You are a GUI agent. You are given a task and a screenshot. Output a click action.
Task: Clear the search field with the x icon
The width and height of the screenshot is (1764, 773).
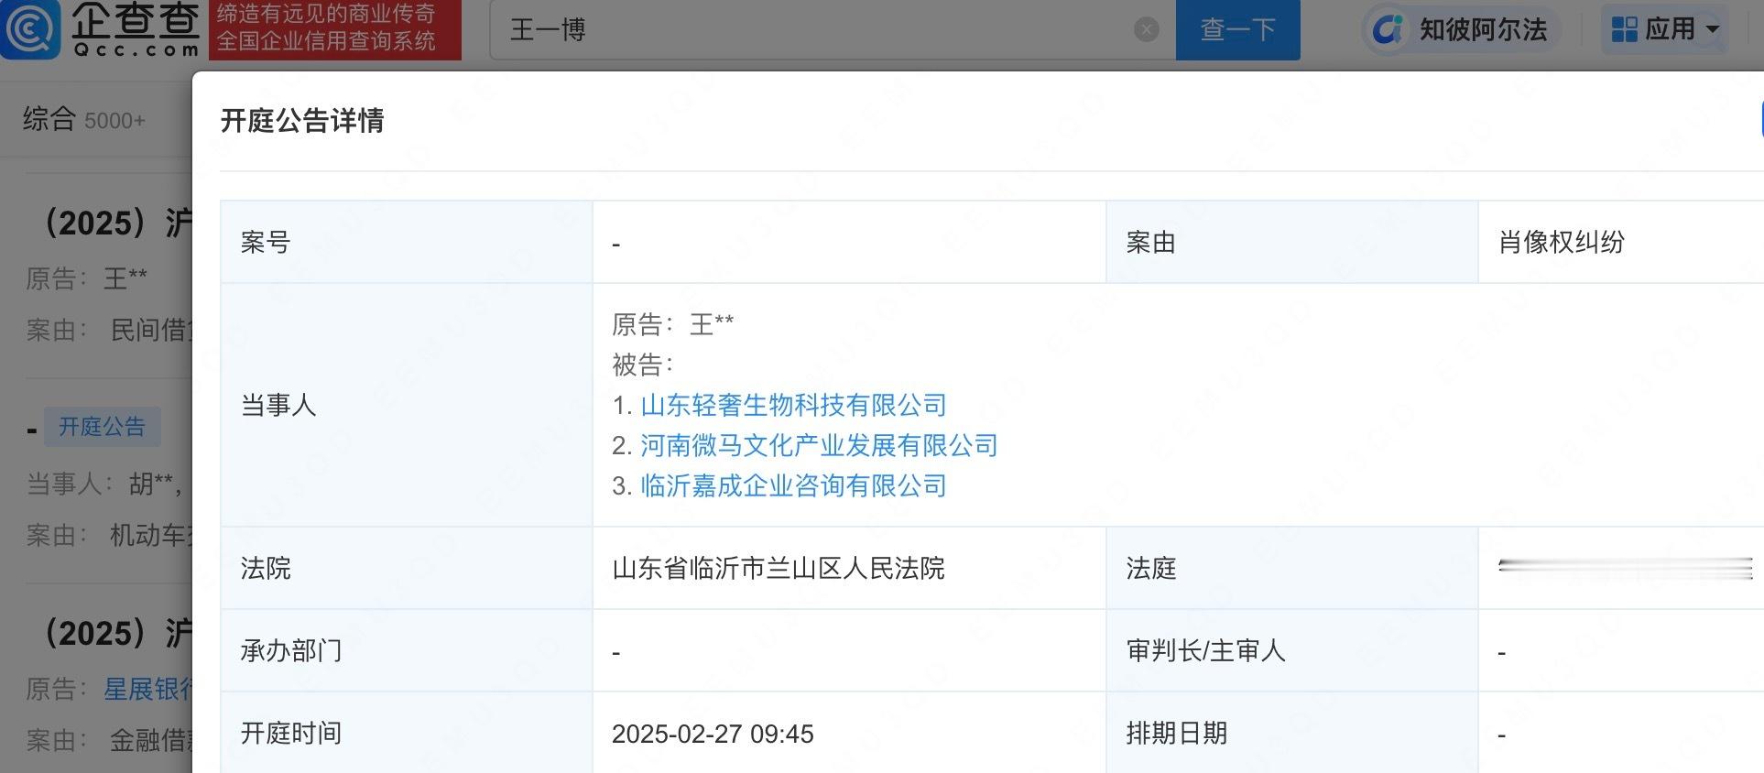[x=1147, y=30]
